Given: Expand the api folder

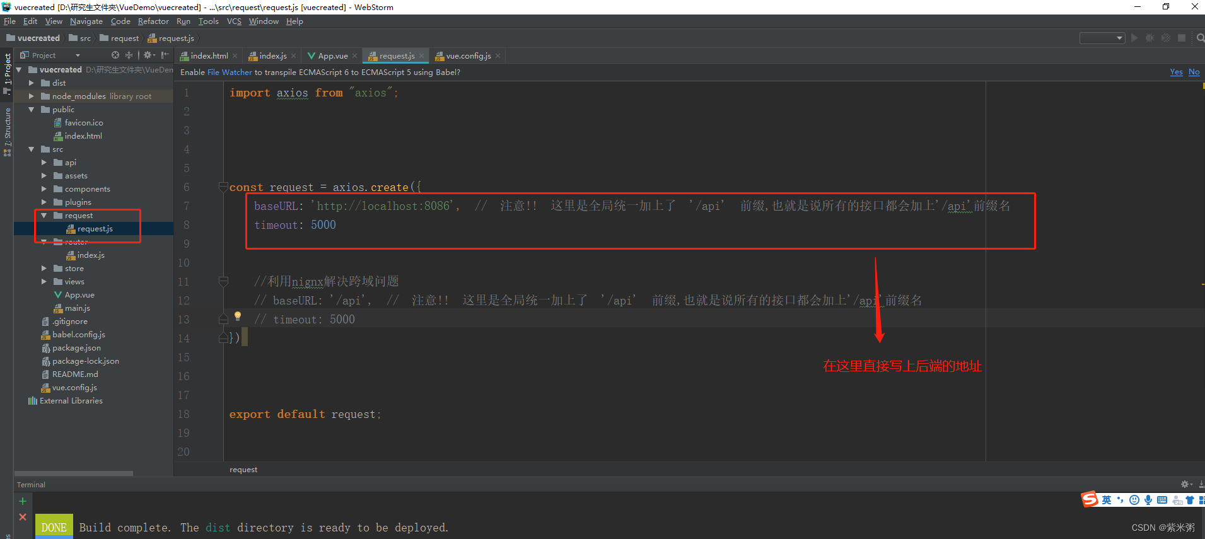Looking at the screenshot, I should pyautogui.click(x=44, y=163).
